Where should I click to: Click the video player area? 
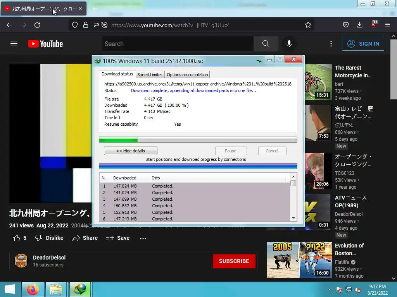[51, 133]
